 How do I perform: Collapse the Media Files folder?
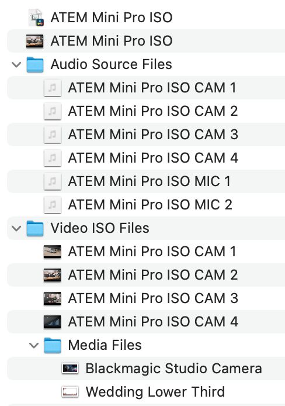point(34,345)
